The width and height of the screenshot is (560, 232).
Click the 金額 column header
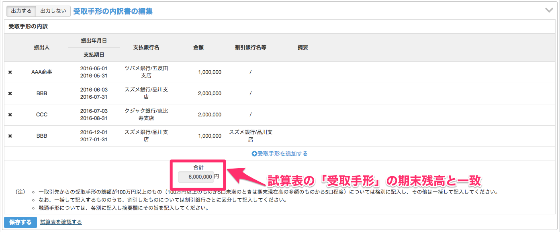click(x=198, y=47)
